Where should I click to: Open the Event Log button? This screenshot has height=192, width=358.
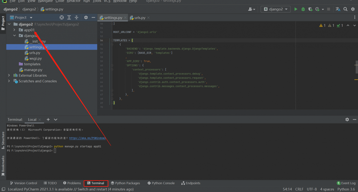pyautogui.click(x=346, y=183)
